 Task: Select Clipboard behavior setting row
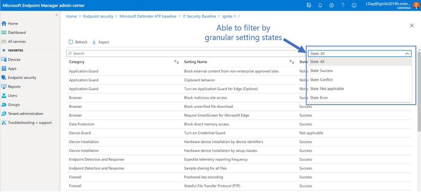click(239, 80)
